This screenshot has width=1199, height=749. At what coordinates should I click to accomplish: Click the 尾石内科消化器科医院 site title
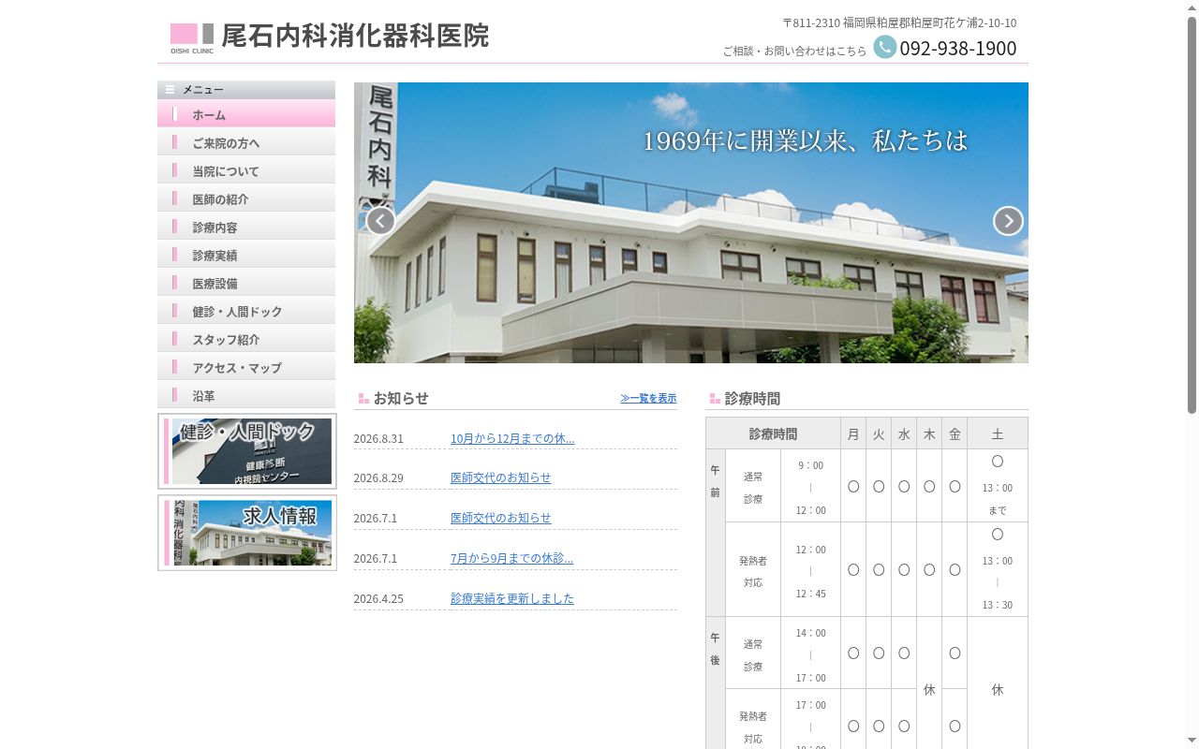click(x=355, y=37)
